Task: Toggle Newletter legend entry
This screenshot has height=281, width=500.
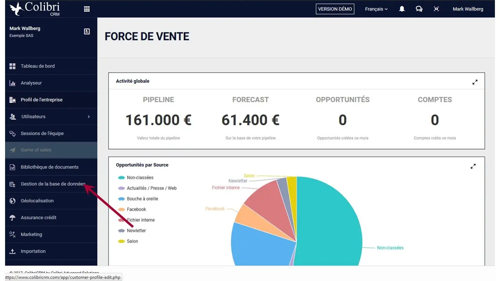Action: pos(132,231)
